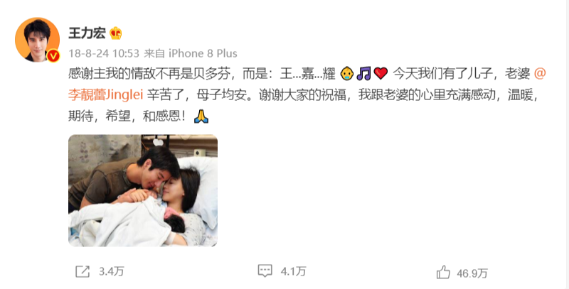Open the poster's round profile avatar
This screenshot has height=289, width=569.
(x=38, y=40)
